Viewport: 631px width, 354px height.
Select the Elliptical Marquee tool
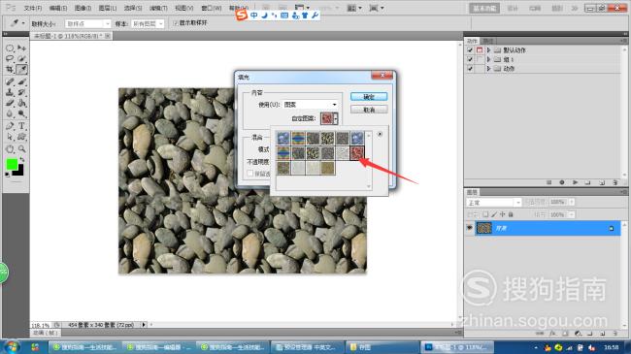pos(10,48)
